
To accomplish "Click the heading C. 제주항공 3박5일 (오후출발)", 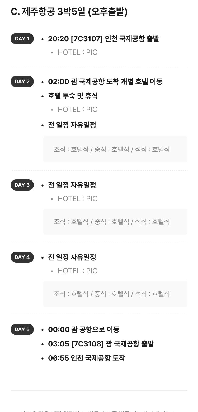I will 69,12.
